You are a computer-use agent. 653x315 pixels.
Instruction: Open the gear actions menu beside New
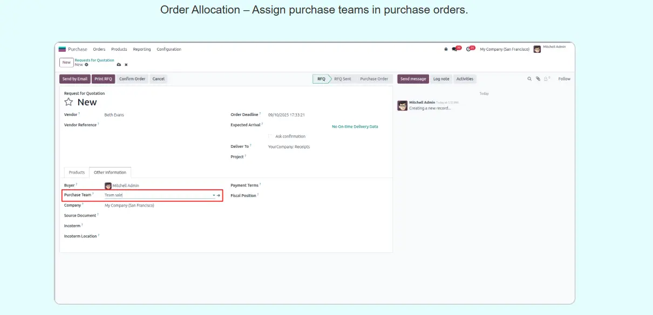pos(86,65)
